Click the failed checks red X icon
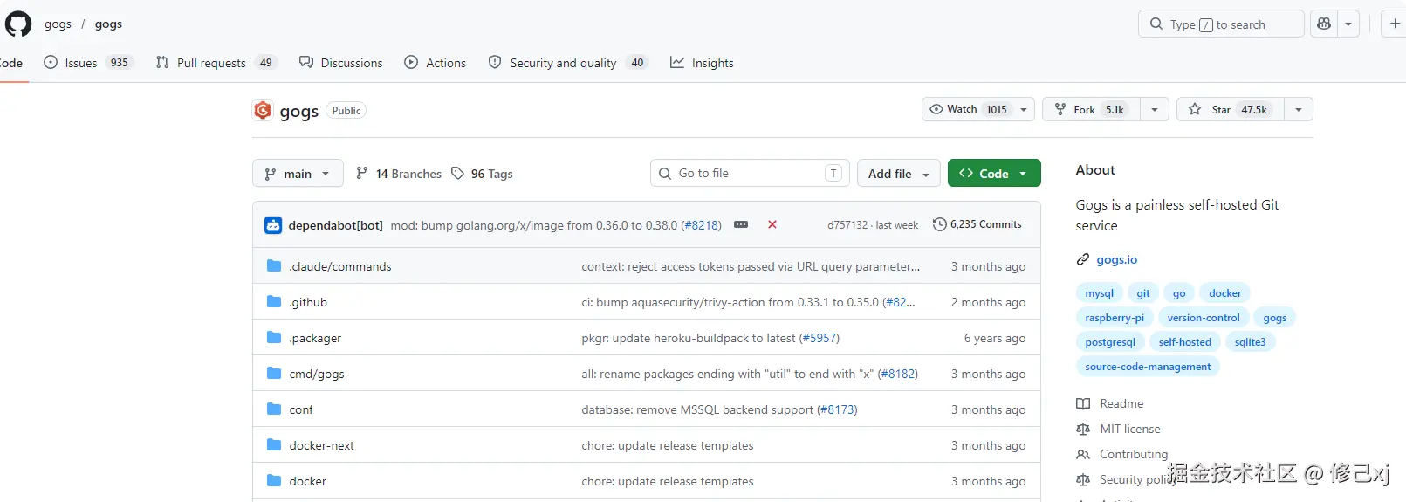 (x=772, y=224)
